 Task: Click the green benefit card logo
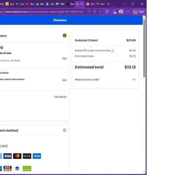[27, 169]
